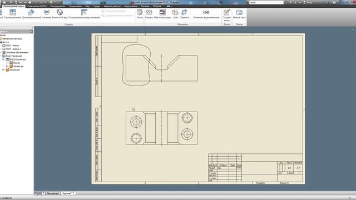Open the Среды ribbon tab

tap(96, 6)
